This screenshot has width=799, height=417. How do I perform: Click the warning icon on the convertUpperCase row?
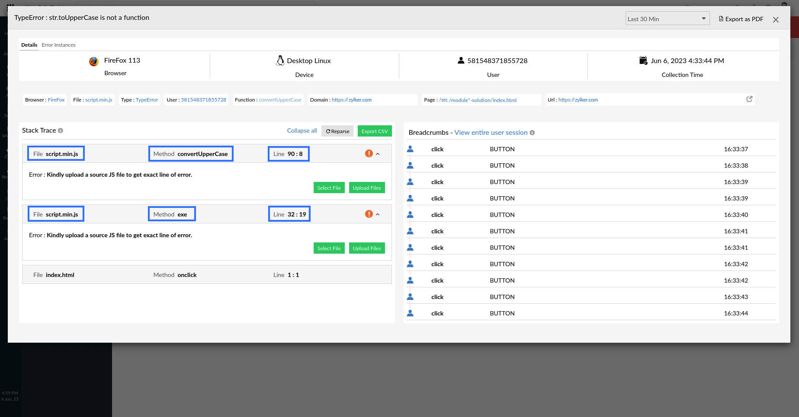tap(369, 153)
